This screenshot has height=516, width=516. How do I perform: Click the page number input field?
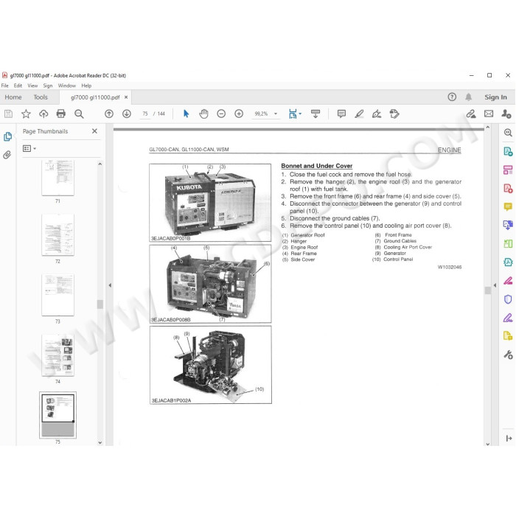tap(145, 114)
